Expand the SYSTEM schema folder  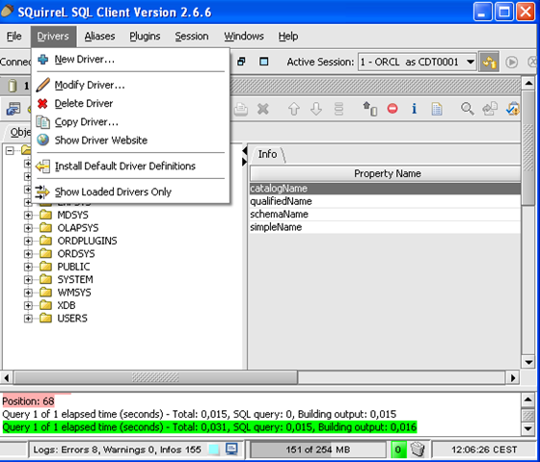tap(28, 280)
